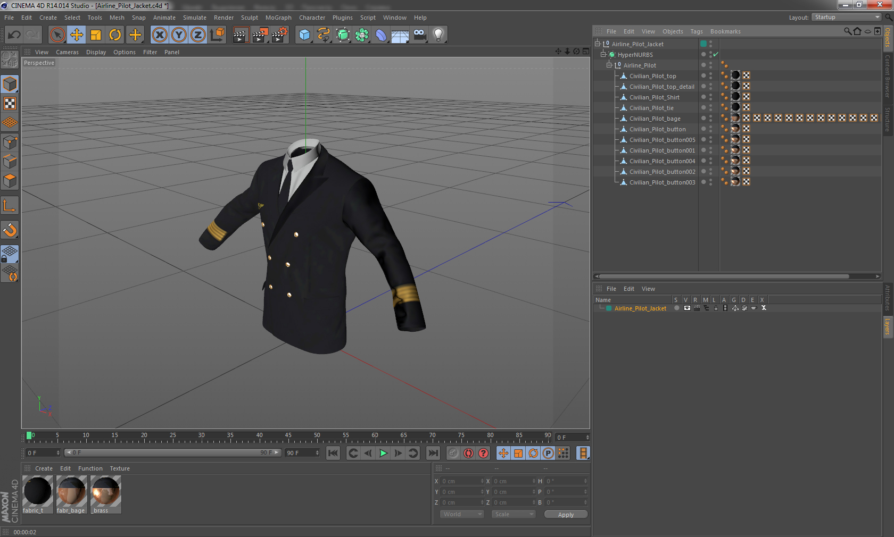The image size is (894, 537).
Task: Open the Character menu
Action: (x=312, y=18)
